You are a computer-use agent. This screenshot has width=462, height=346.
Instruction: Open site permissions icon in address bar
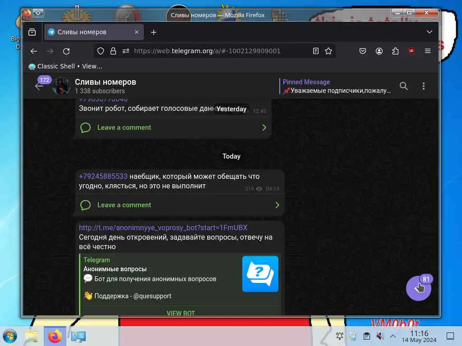[x=126, y=51]
